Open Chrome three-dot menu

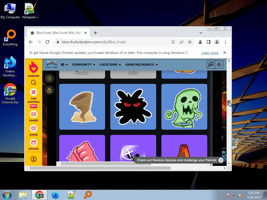225,42
